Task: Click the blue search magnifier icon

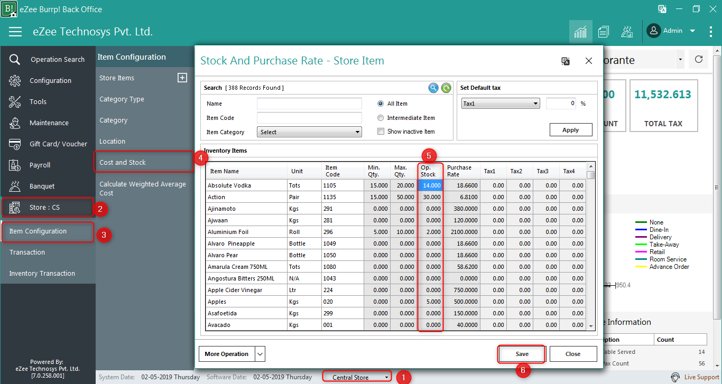Action: (x=433, y=88)
